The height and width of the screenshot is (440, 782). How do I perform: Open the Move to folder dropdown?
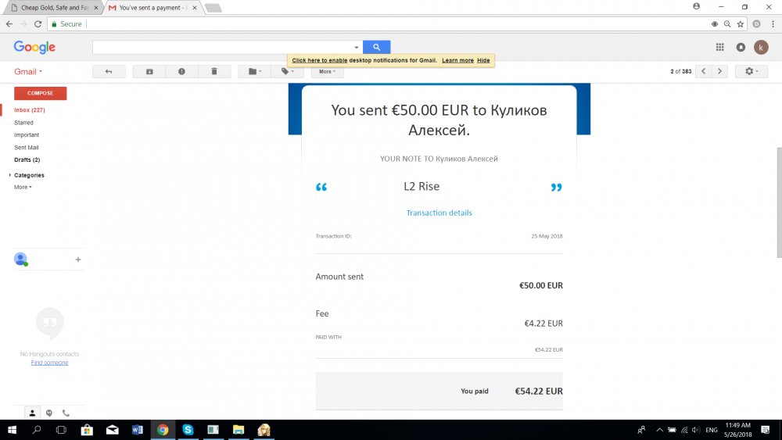255,71
